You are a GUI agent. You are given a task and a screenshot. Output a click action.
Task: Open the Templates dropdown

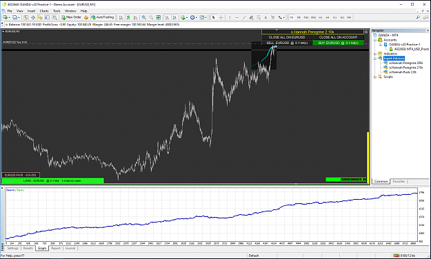point(203,17)
